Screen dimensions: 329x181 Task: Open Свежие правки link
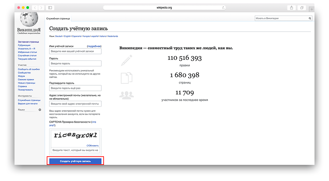(26, 80)
